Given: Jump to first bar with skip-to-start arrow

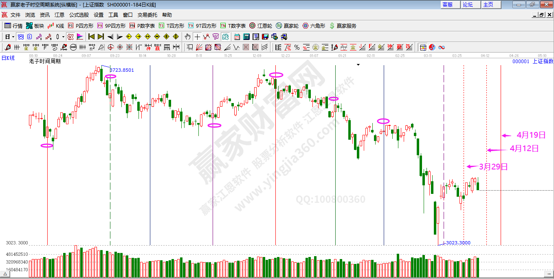Looking at the screenshot, I should [92, 37].
